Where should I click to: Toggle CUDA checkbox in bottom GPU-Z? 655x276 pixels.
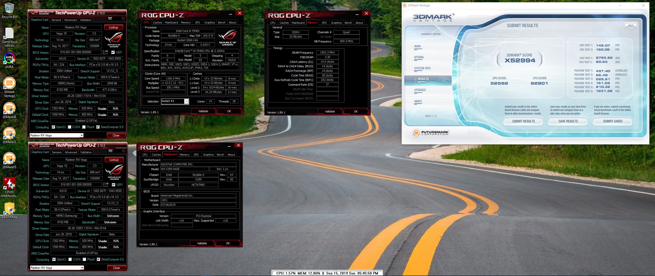(70, 259)
